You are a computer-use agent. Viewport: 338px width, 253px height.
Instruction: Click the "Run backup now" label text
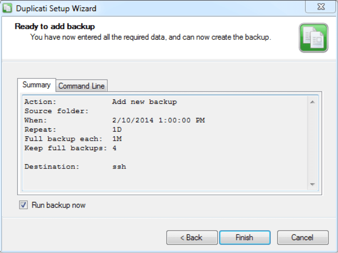[59, 205]
